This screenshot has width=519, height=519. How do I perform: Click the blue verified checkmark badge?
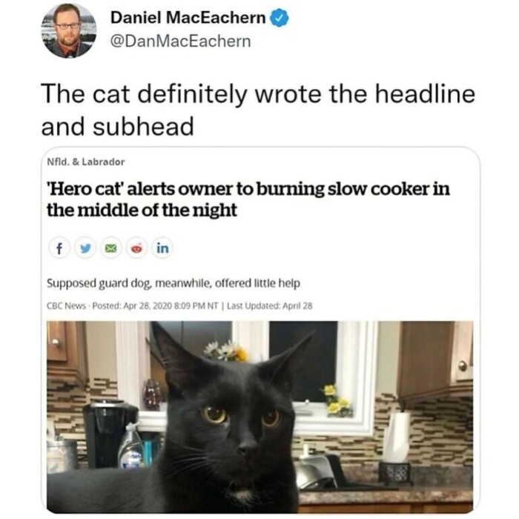(x=280, y=19)
